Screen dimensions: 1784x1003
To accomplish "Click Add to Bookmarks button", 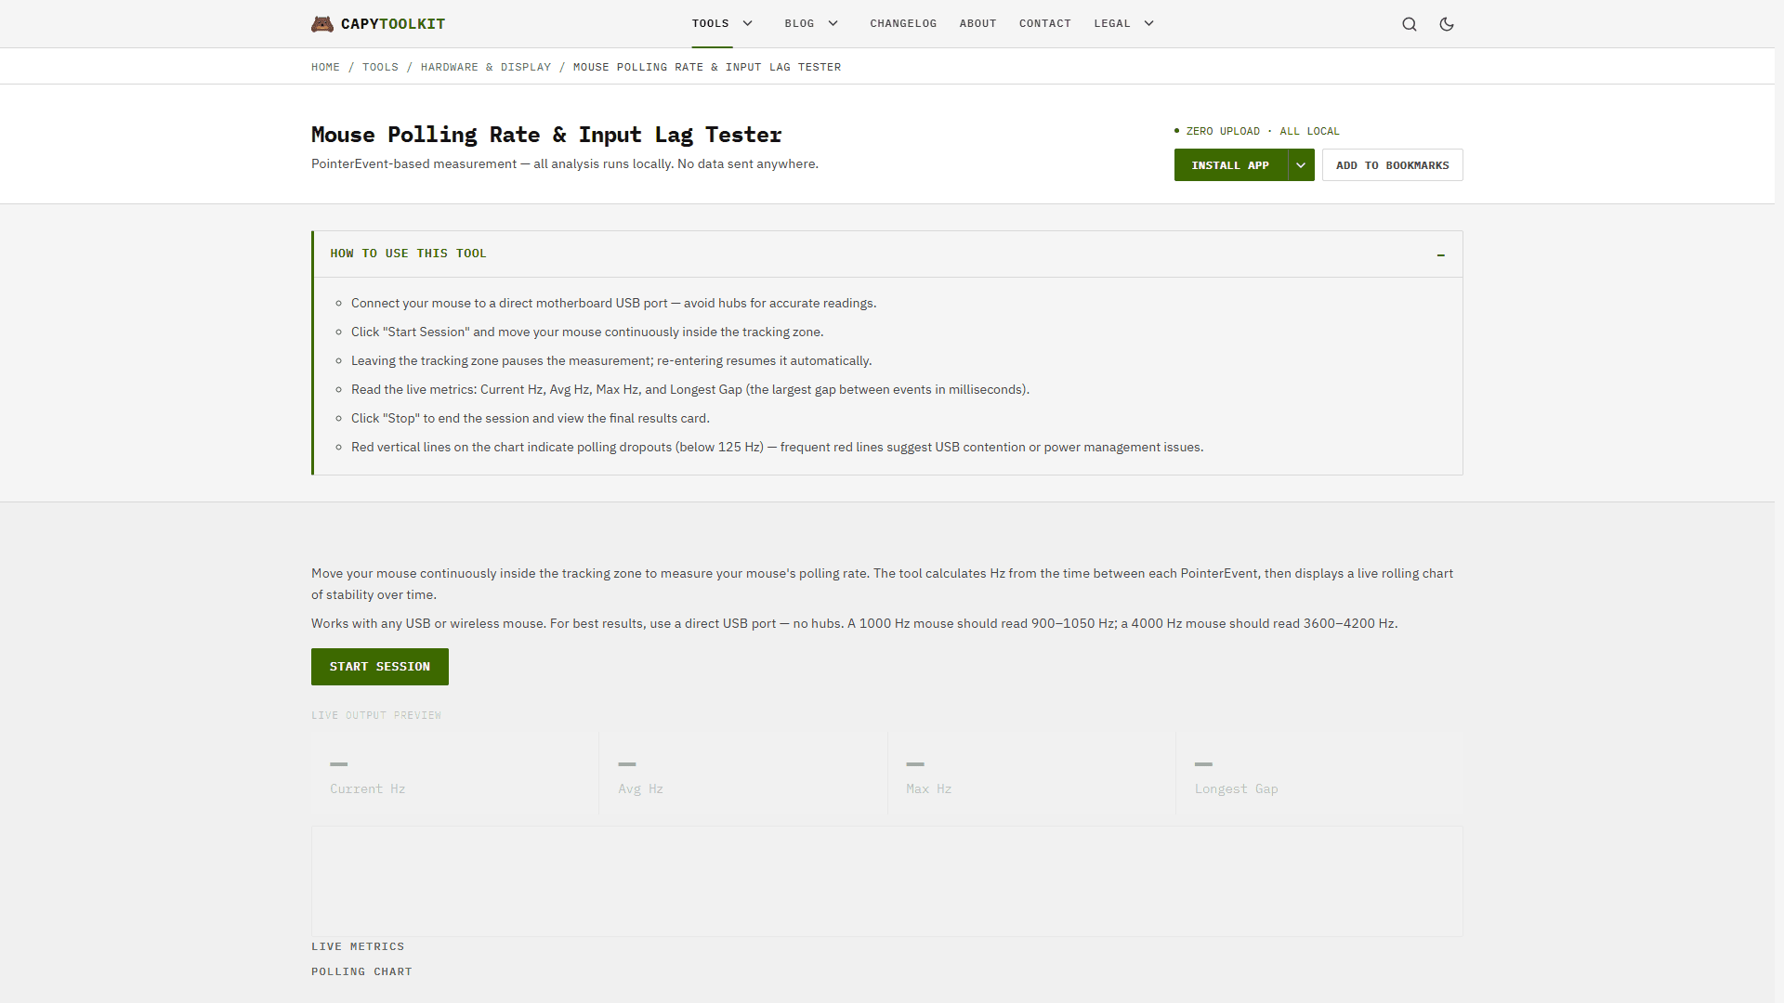I will tap(1392, 165).
